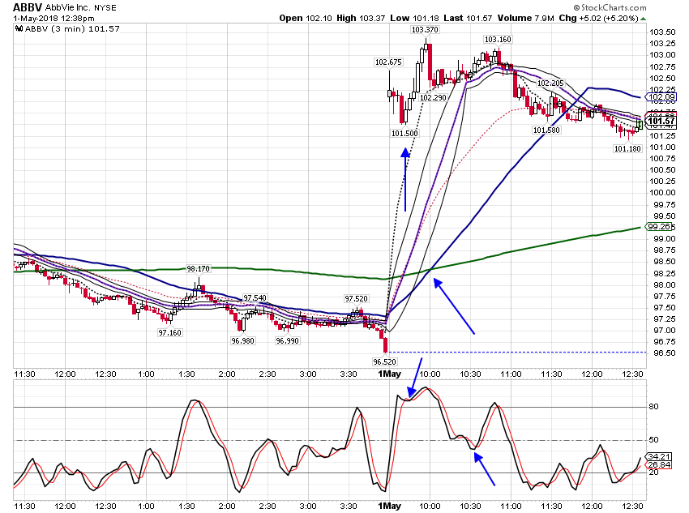Select the AbbVie Inc. company name
The image size is (689, 513).
coord(67,8)
